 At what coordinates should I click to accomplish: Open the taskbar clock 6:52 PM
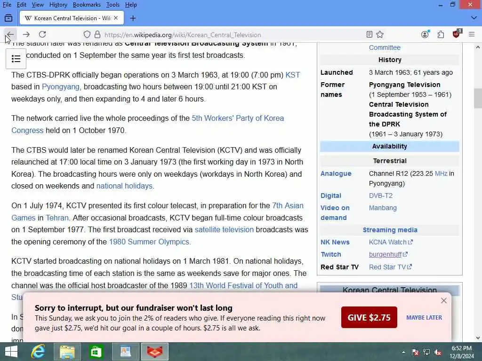(x=462, y=352)
